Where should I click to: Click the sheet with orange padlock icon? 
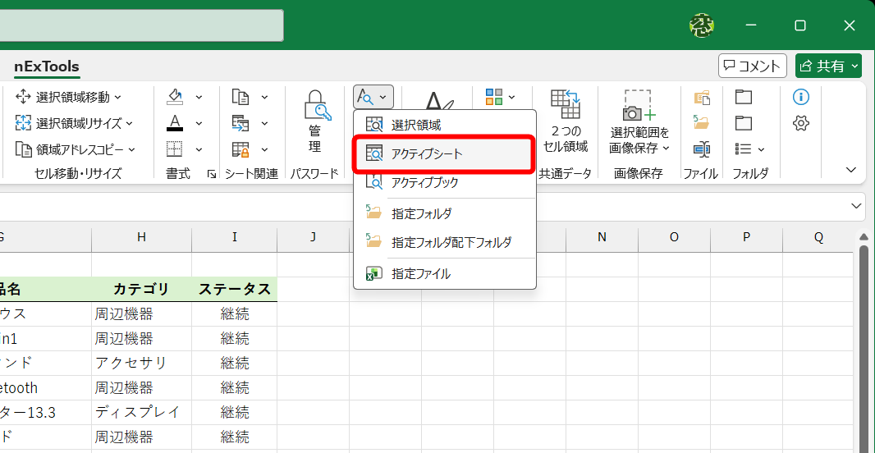(241, 149)
